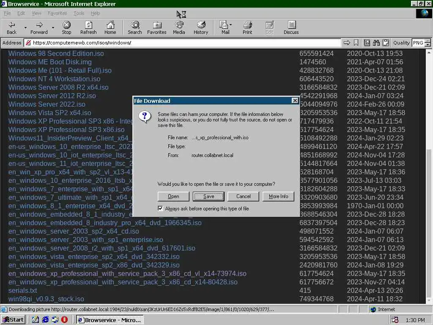Click the More Info button

(x=278, y=196)
